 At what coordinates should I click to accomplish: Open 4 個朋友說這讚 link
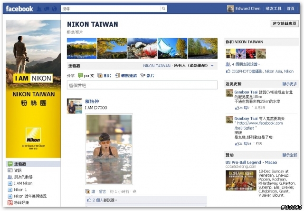point(245,64)
